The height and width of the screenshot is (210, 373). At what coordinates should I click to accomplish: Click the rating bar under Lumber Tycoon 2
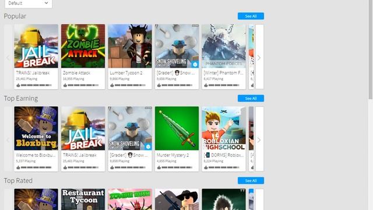(130, 85)
